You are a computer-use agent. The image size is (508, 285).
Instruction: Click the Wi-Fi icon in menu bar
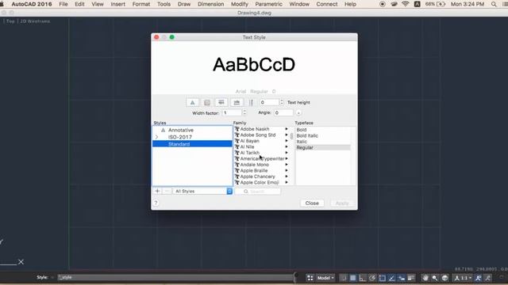405,4
